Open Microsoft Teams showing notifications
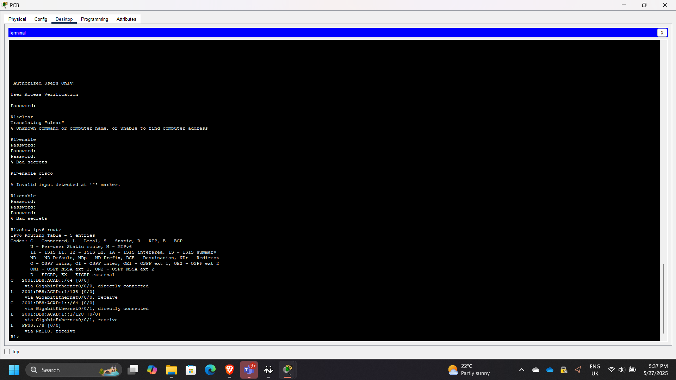The width and height of the screenshot is (676, 380). tap(249, 370)
